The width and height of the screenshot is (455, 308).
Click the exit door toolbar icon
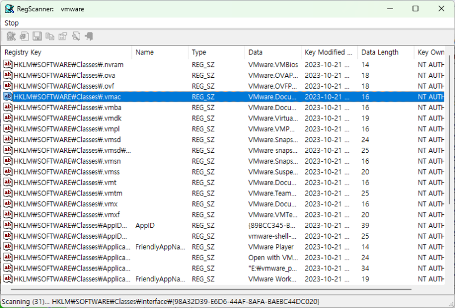[x=89, y=36]
